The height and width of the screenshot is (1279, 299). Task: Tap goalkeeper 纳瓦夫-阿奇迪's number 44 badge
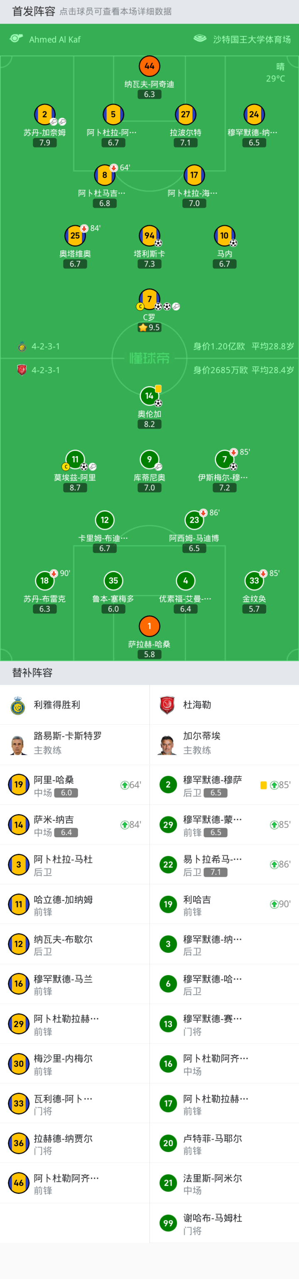149,66
